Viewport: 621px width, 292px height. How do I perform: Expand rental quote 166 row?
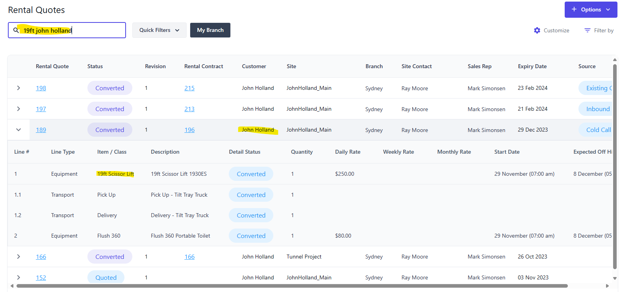(x=19, y=257)
